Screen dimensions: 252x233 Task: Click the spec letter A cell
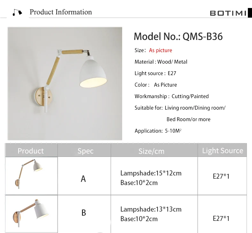click(x=83, y=179)
